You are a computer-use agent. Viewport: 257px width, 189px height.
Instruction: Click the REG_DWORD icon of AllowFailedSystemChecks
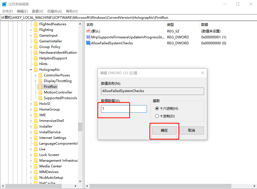pyautogui.click(x=88, y=43)
